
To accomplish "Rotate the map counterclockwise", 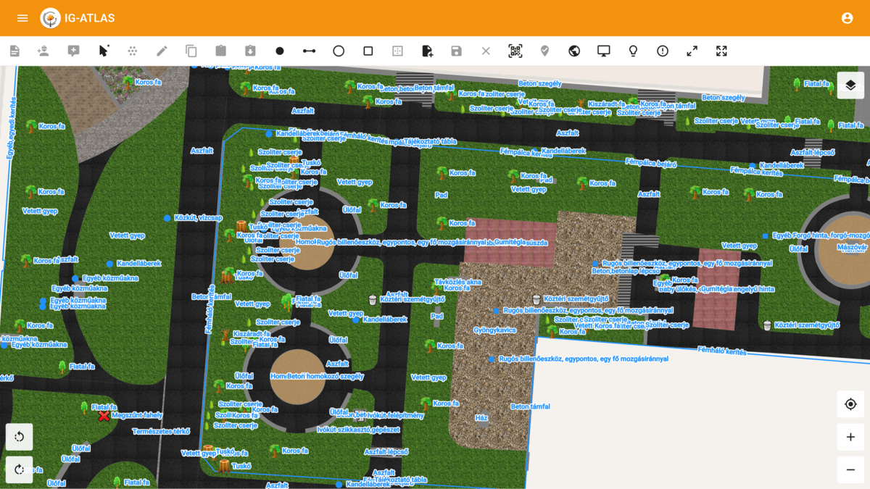I will pos(20,437).
